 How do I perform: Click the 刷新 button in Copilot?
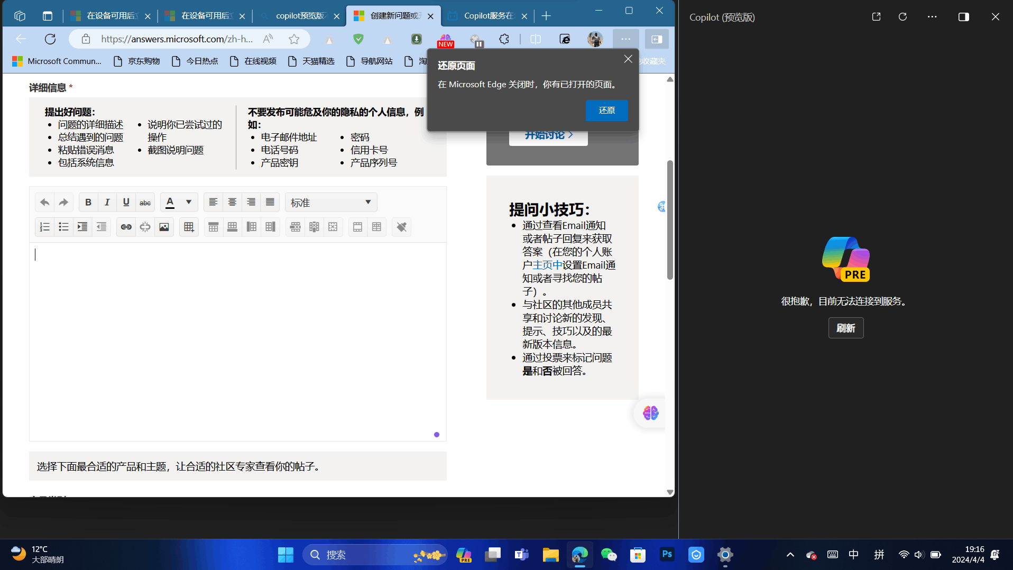click(846, 328)
